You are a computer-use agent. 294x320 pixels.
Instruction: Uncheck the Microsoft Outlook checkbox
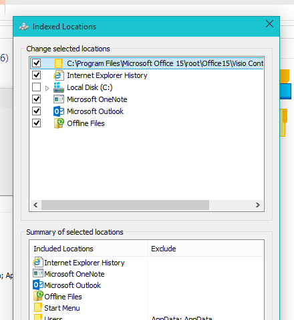coord(36,111)
